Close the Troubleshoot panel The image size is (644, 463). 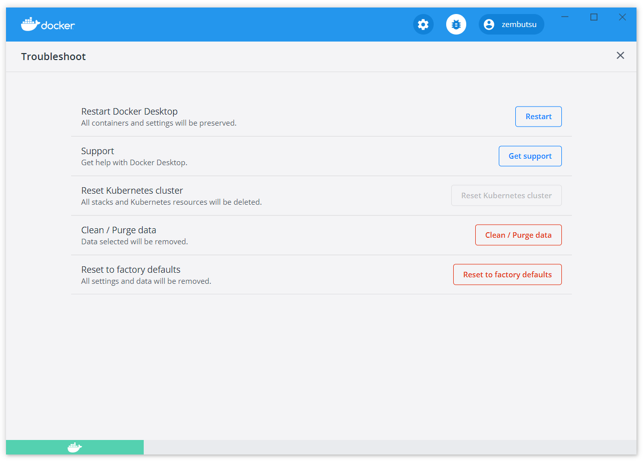[620, 56]
